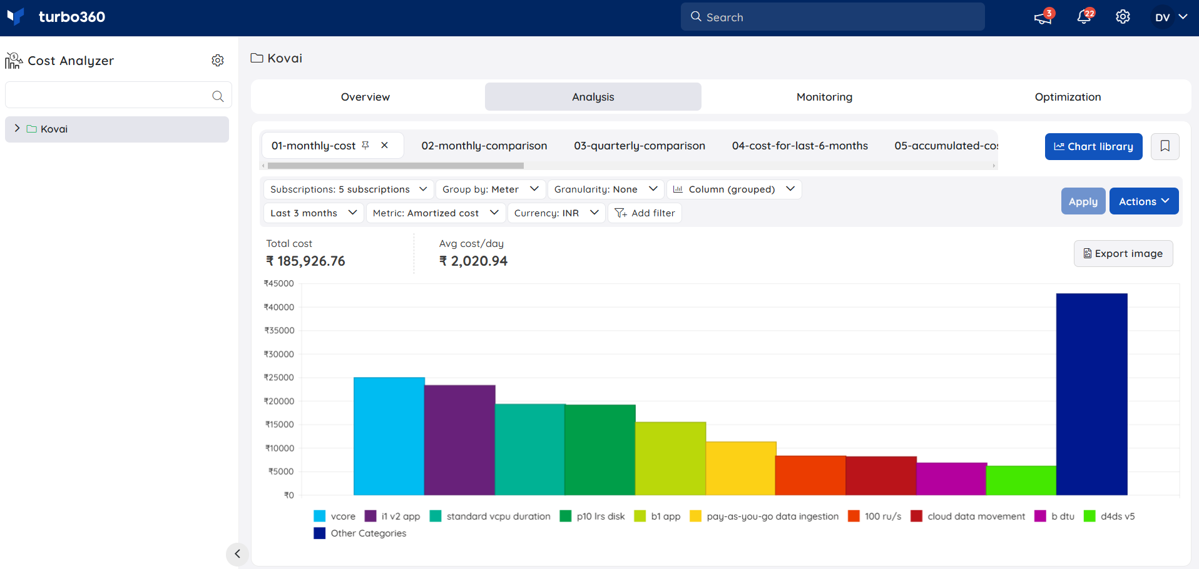Image resolution: width=1199 pixels, height=569 pixels.
Task: Toggle standard vcpu duration legend swatch
Action: [436, 516]
